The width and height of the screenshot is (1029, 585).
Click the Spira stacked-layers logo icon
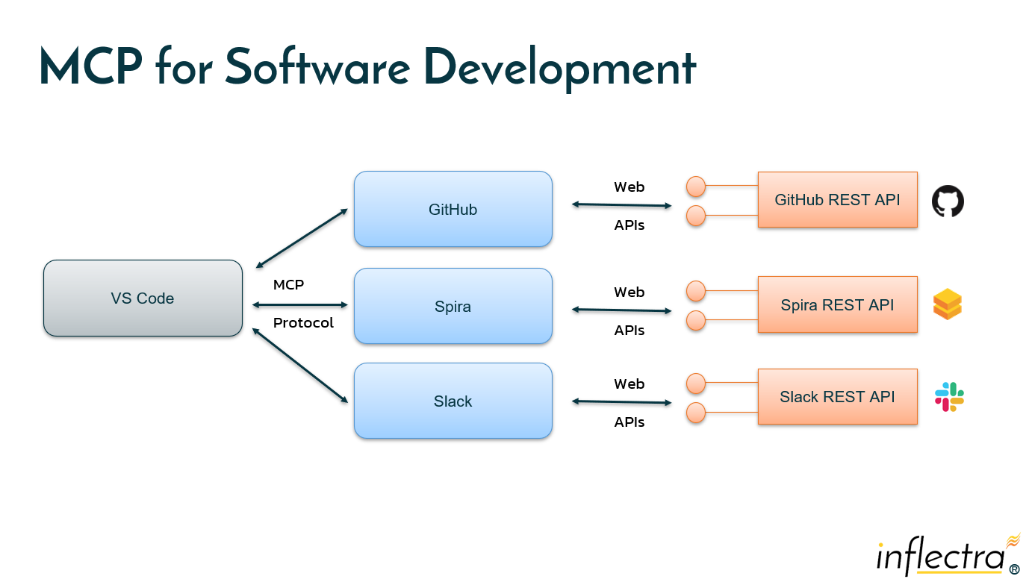tap(948, 304)
